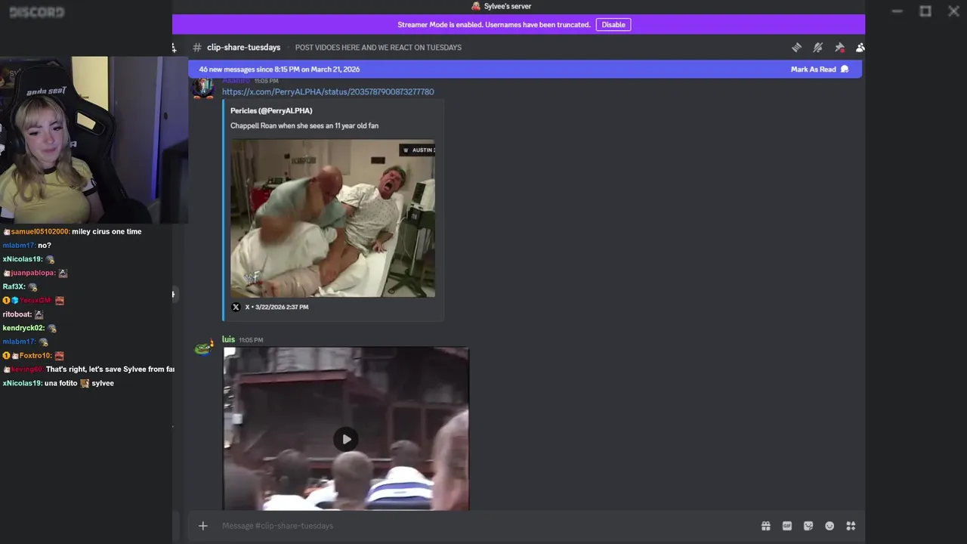Click the Sylvee's server title text
Viewport: 967px width, 544px height.
508,6
